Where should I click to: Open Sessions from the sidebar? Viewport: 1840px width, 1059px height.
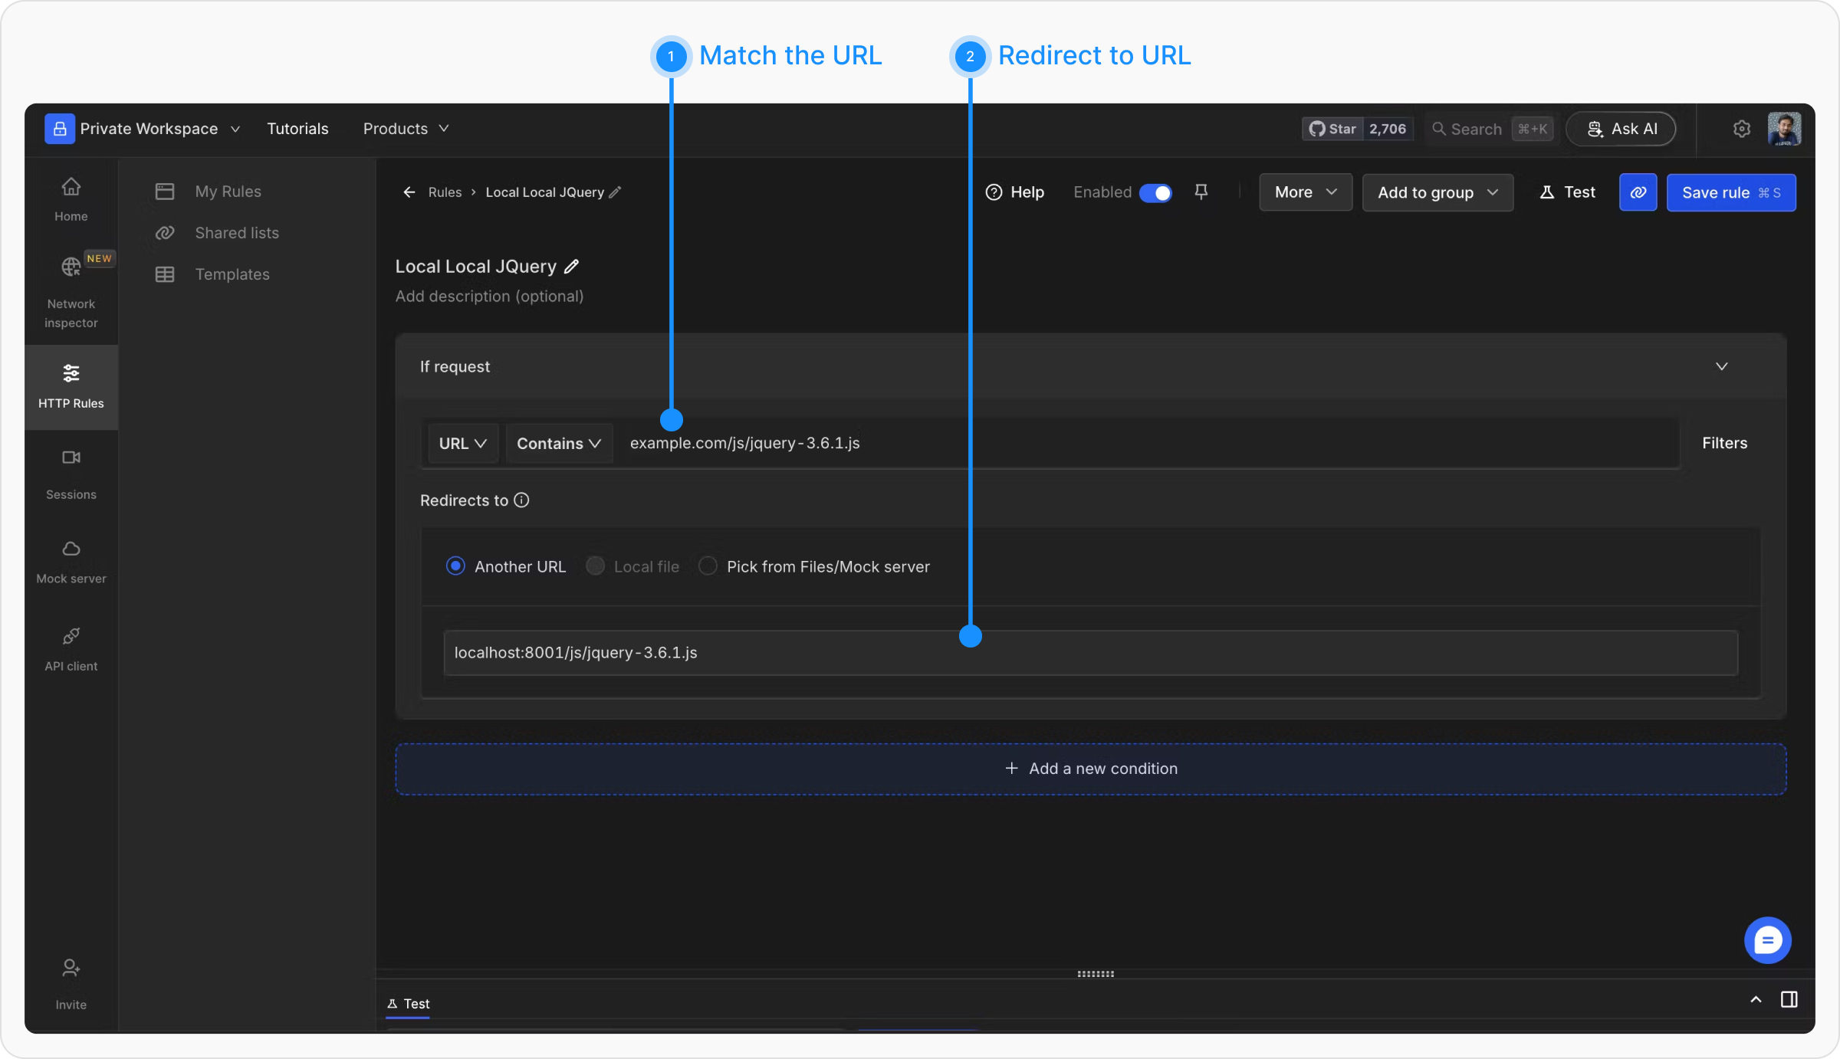pos(71,458)
